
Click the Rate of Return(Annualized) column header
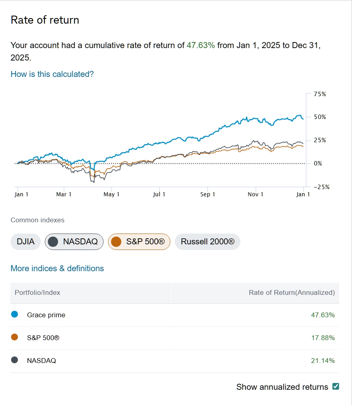pyautogui.click(x=292, y=292)
